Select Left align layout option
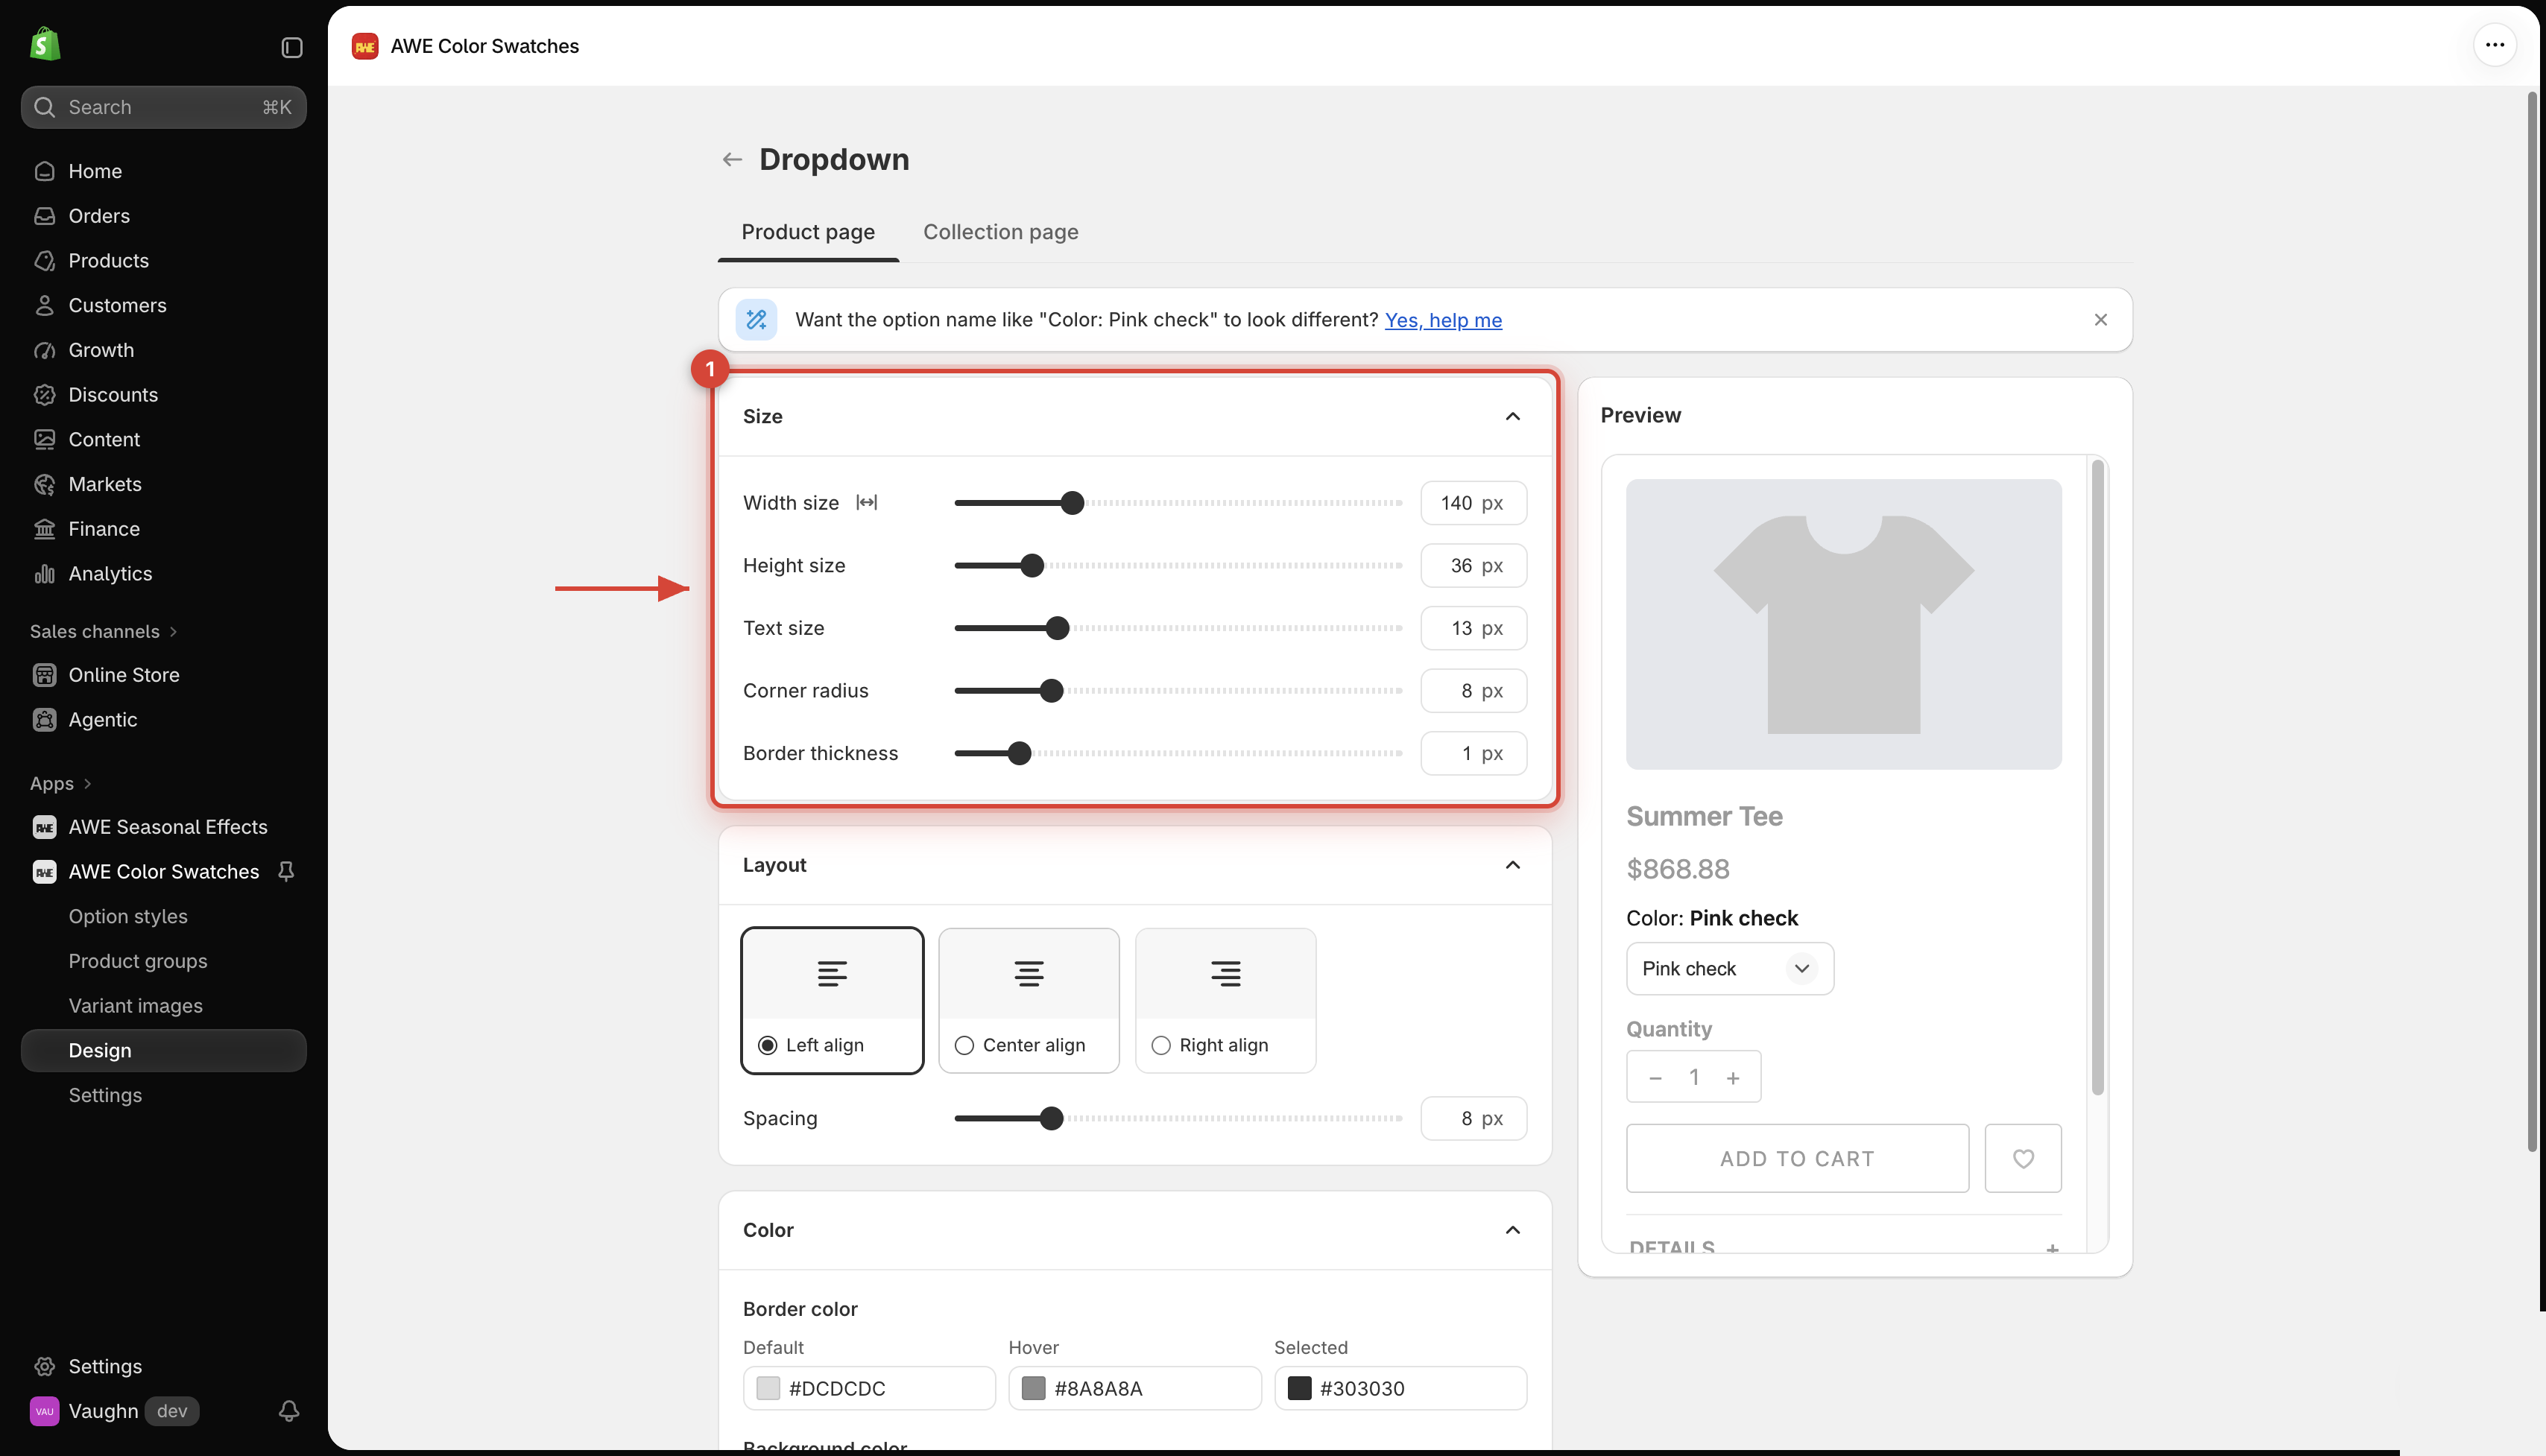The image size is (2546, 1456). [832, 1001]
